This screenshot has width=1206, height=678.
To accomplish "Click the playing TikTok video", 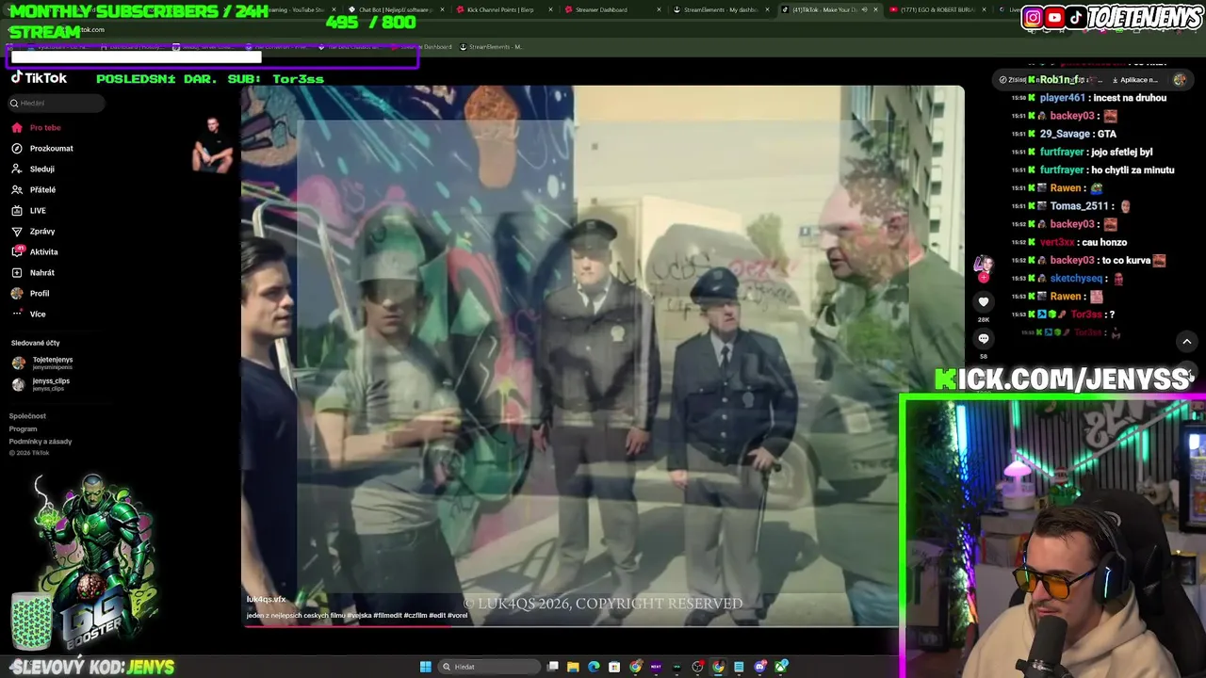I will click(603, 356).
